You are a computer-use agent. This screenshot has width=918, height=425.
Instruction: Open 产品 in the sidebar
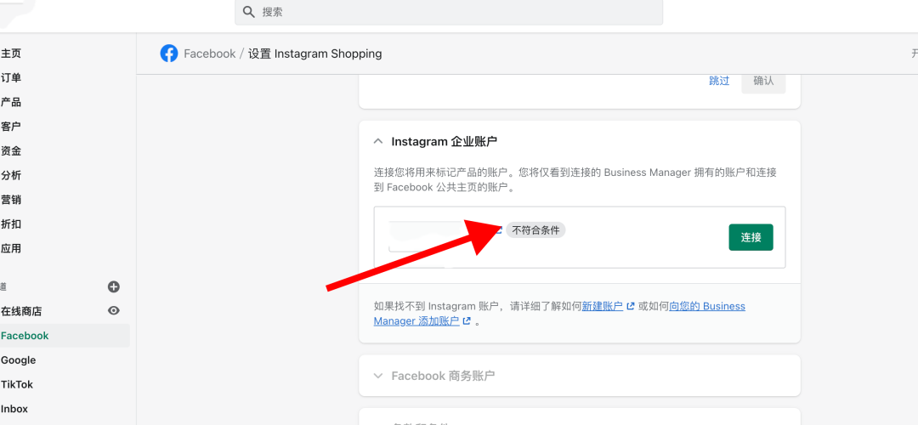click(x=11, y=103)
